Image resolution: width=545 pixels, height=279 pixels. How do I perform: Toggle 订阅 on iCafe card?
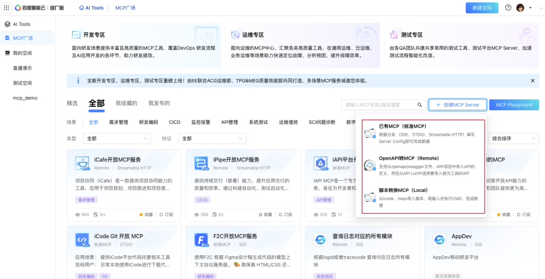[x=166, y=215]
